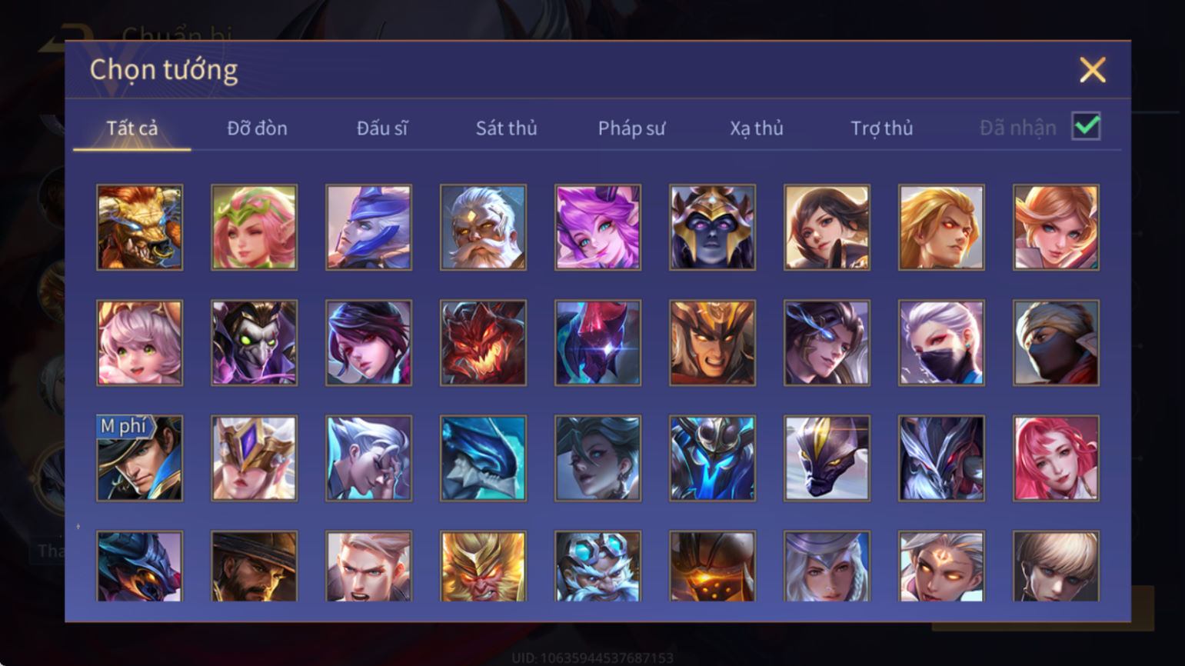Viewport: 1185px width, 666px height.
Task: Show the Pháp sư heroes tab
Action: click(x=631, y=128)
